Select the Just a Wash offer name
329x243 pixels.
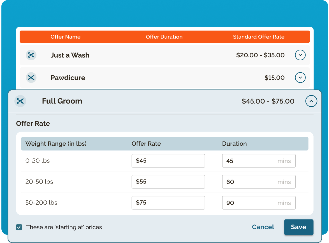coord(70,55)
